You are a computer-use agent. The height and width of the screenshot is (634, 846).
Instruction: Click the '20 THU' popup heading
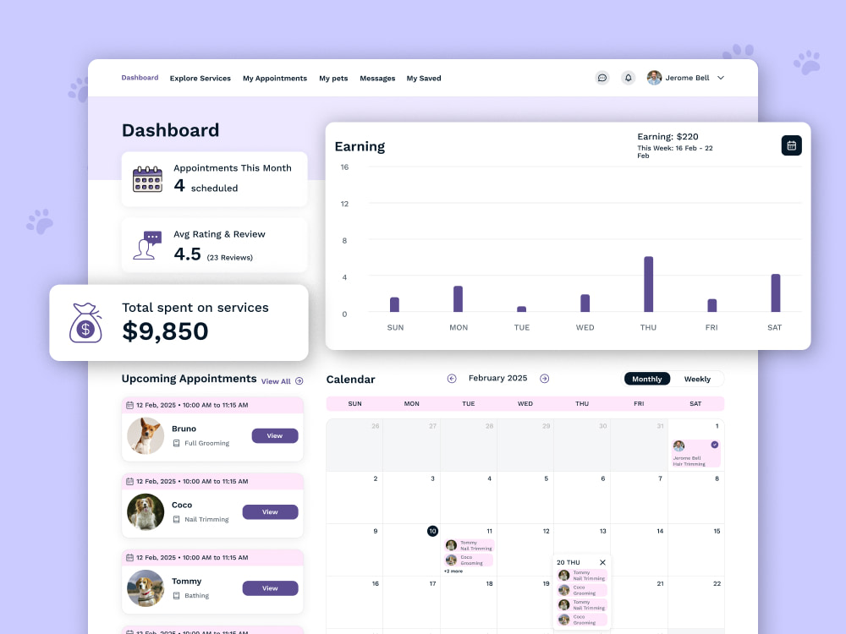[569, 562]
